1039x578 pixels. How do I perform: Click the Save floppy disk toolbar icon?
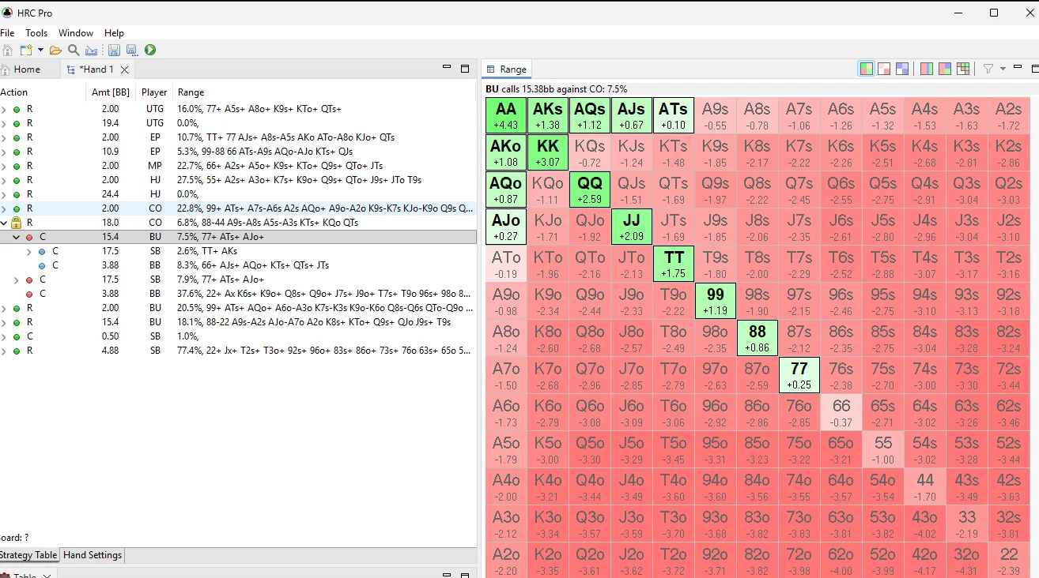pyautogui.click(x=114, y=50)
